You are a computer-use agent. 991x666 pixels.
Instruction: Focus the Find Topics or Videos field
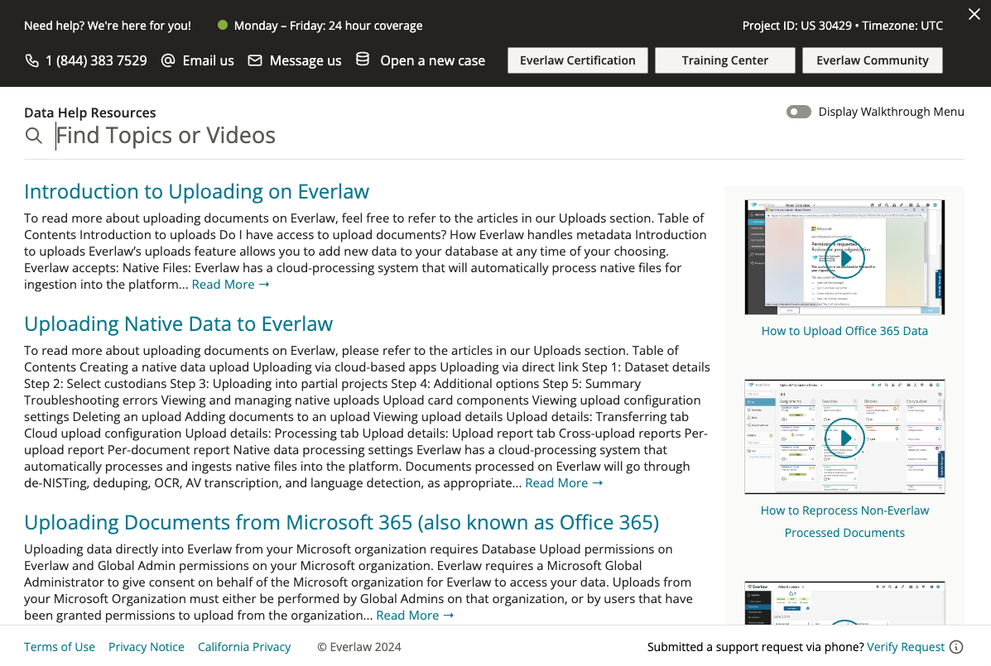pyautogui.click(x=509, y=136)
